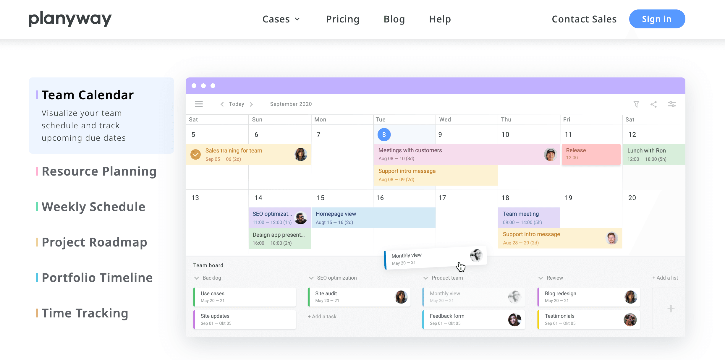
Task: Collapse the Backlog list
Action: coord(197,278)
